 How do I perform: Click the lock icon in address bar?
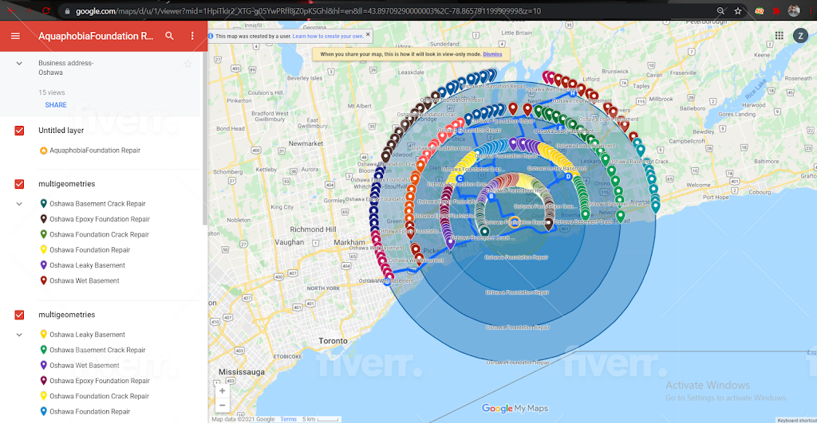tap(67, 11)
